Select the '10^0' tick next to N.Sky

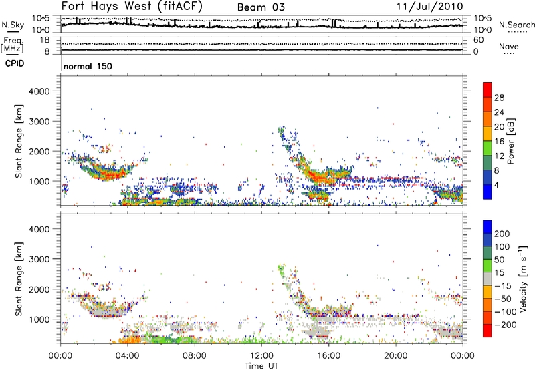click(41, 30)
